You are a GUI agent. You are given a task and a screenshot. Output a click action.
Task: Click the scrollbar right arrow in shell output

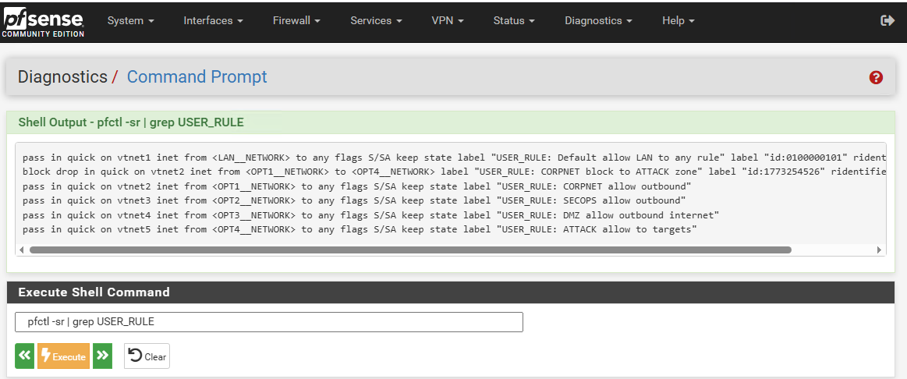[x=879, y=250]
